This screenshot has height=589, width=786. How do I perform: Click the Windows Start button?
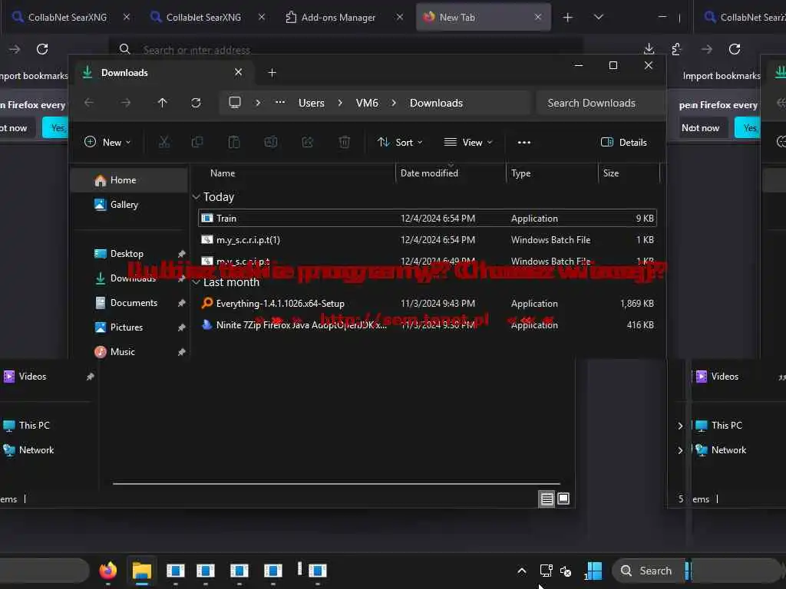(595, 571)
